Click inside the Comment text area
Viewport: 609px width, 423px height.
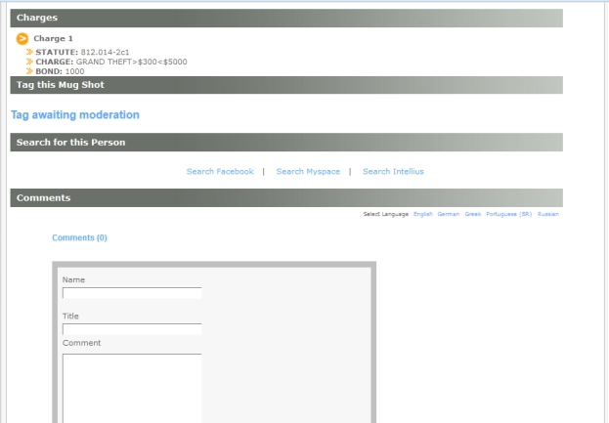coord(132,388)
